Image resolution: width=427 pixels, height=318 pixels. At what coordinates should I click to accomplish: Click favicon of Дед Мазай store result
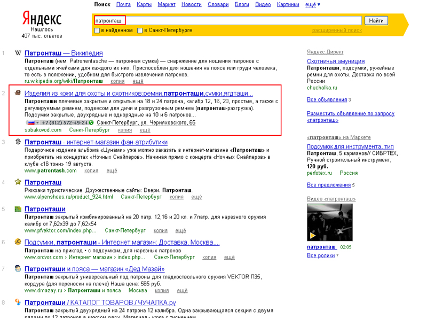[x=18, y=269]
